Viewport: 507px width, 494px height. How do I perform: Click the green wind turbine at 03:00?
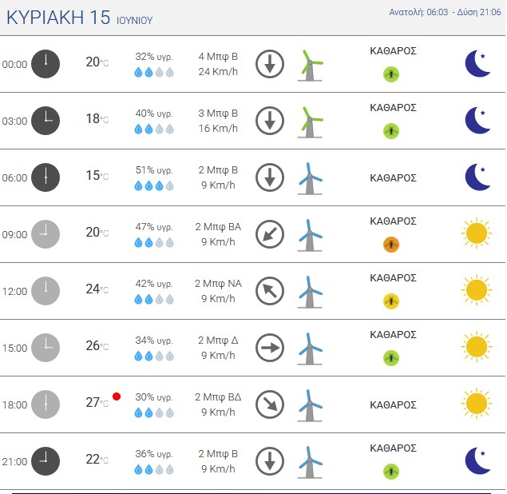pyautogui.click(x=310, y=122)
